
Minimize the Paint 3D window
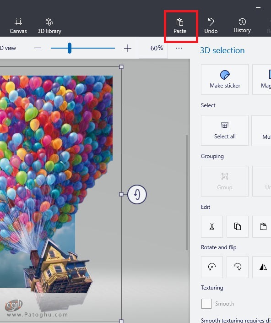[258, 7]
